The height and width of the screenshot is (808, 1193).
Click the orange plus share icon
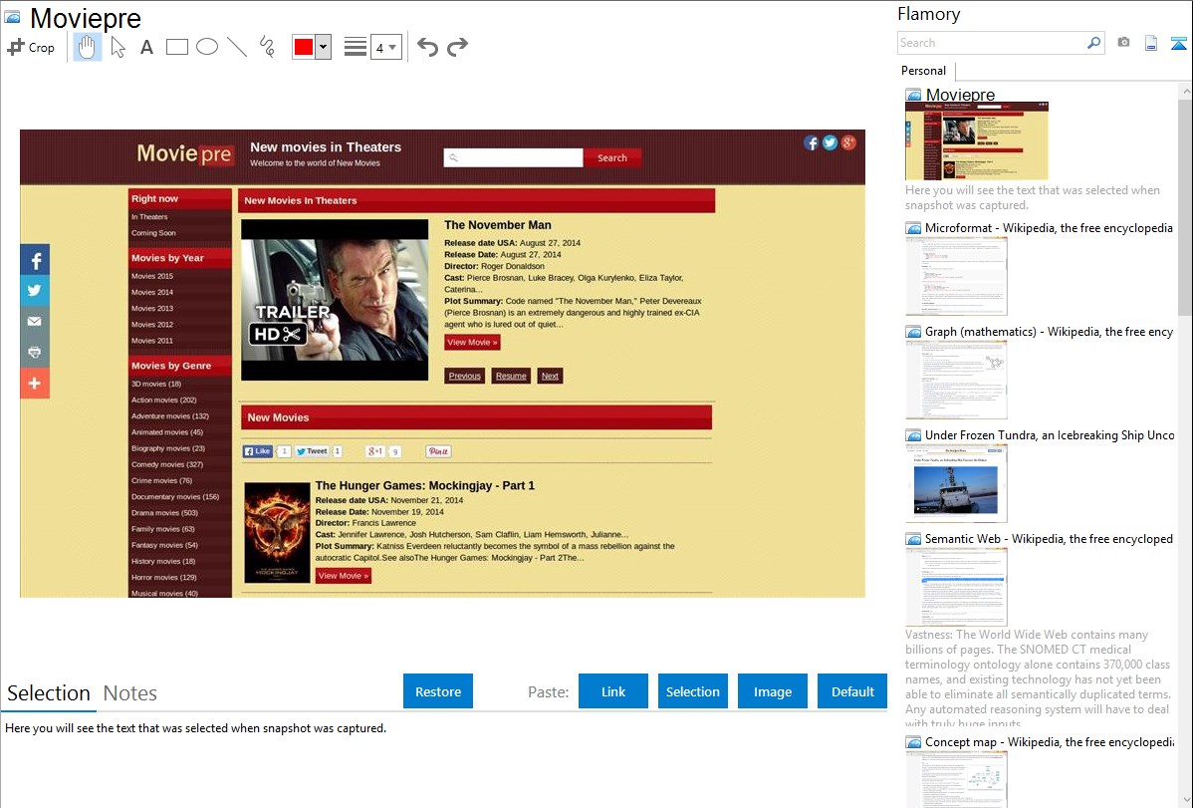tap(35, 383)
